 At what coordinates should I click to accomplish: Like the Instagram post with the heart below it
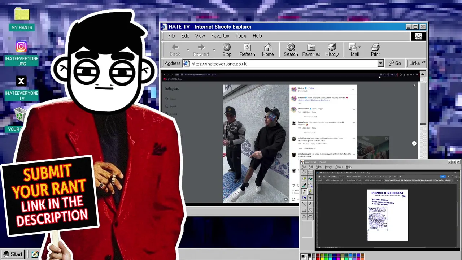coord(293,185)
